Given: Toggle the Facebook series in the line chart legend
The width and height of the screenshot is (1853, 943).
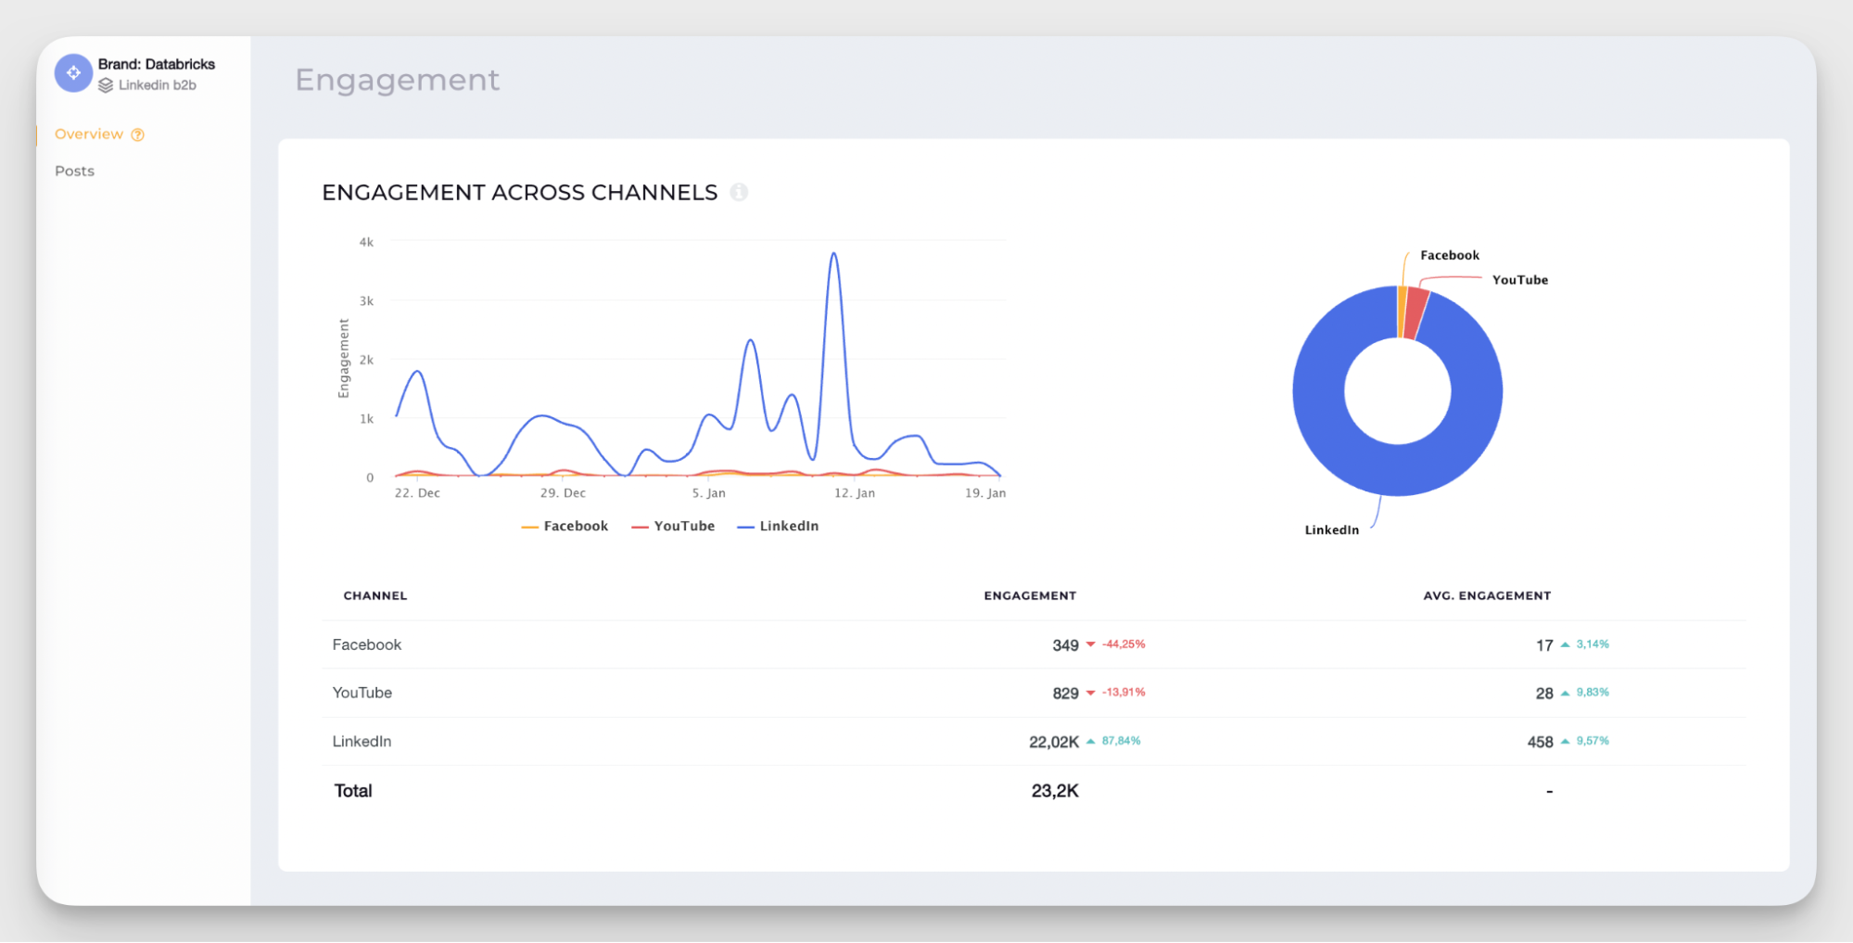Looking at the screenshot, I should pos(576,526).
